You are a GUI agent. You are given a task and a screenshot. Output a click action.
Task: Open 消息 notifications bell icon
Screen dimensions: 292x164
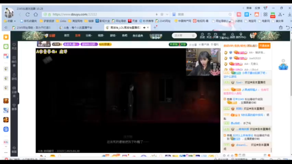233,35
